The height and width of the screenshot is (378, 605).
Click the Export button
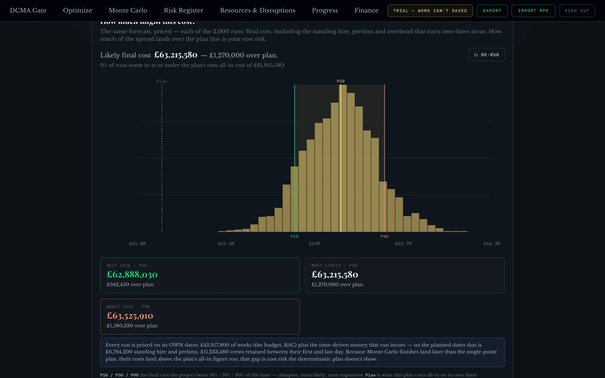(492, 11)
